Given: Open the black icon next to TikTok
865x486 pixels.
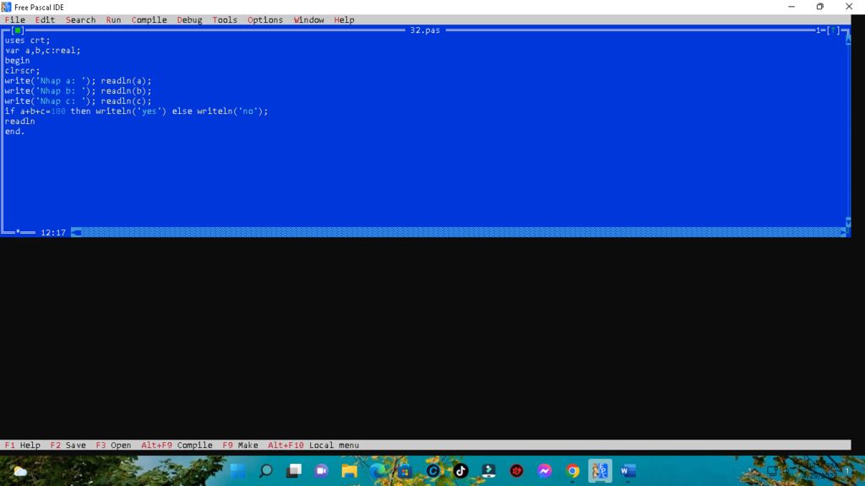Looking at the screenshot, I should click(489, 471).
